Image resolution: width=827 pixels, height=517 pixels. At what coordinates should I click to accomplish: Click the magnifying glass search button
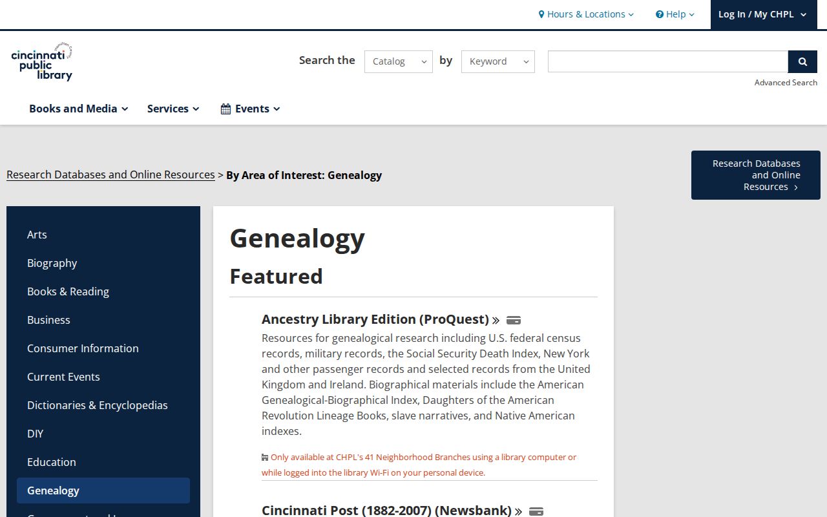802,61
